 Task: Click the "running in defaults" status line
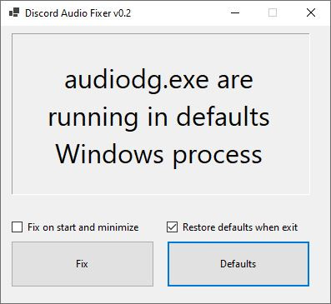[158, 117]
